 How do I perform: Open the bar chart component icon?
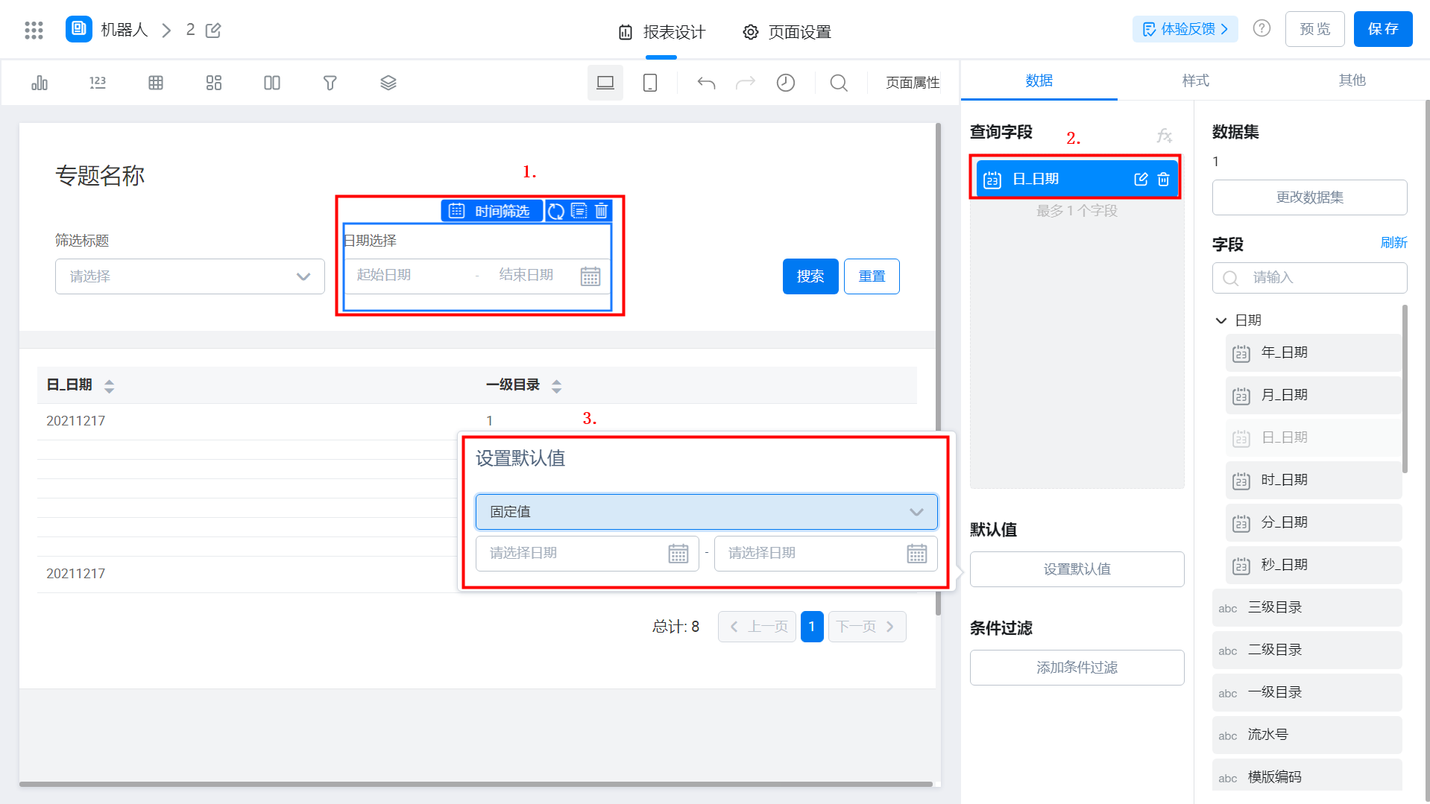coord(40,83)
